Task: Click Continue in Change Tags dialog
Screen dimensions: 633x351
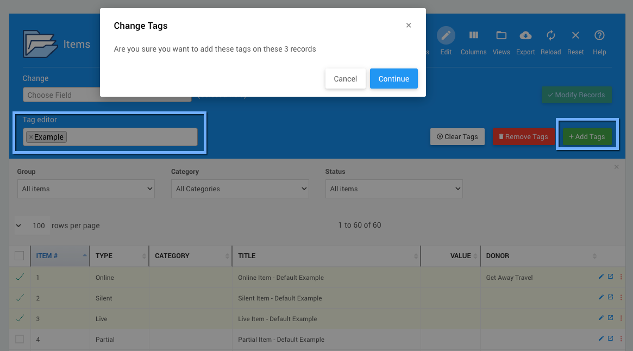Action: (393, 79)
